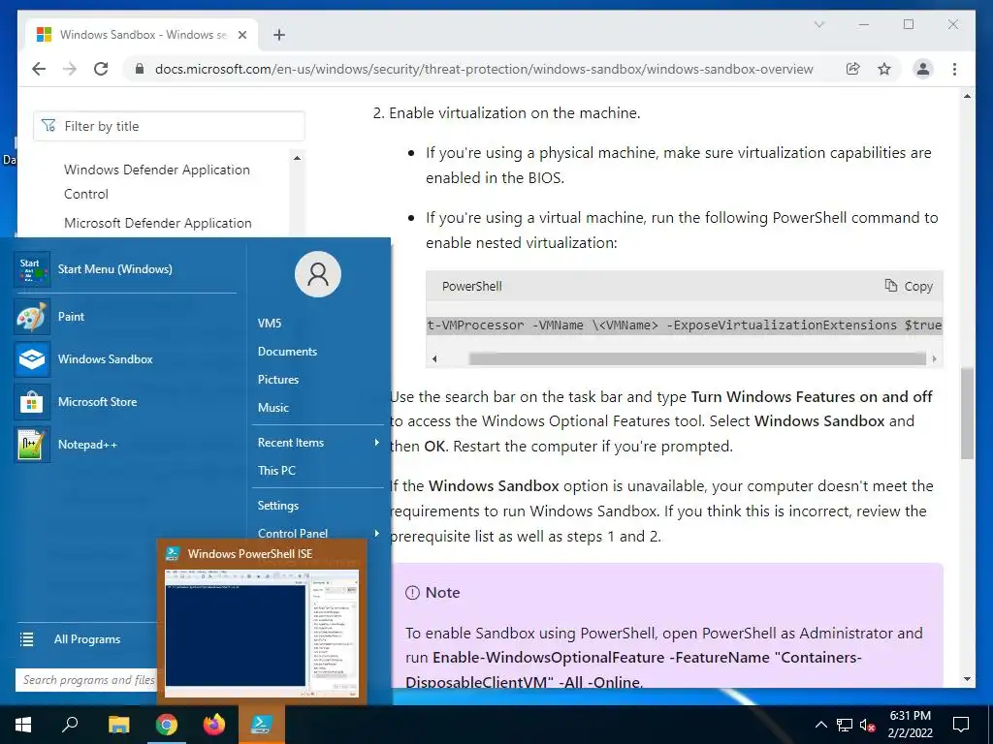The width and height of the screenshot is (993, 744).
Task: Open Notepad++ from start menu
Action: click(125, 444)
